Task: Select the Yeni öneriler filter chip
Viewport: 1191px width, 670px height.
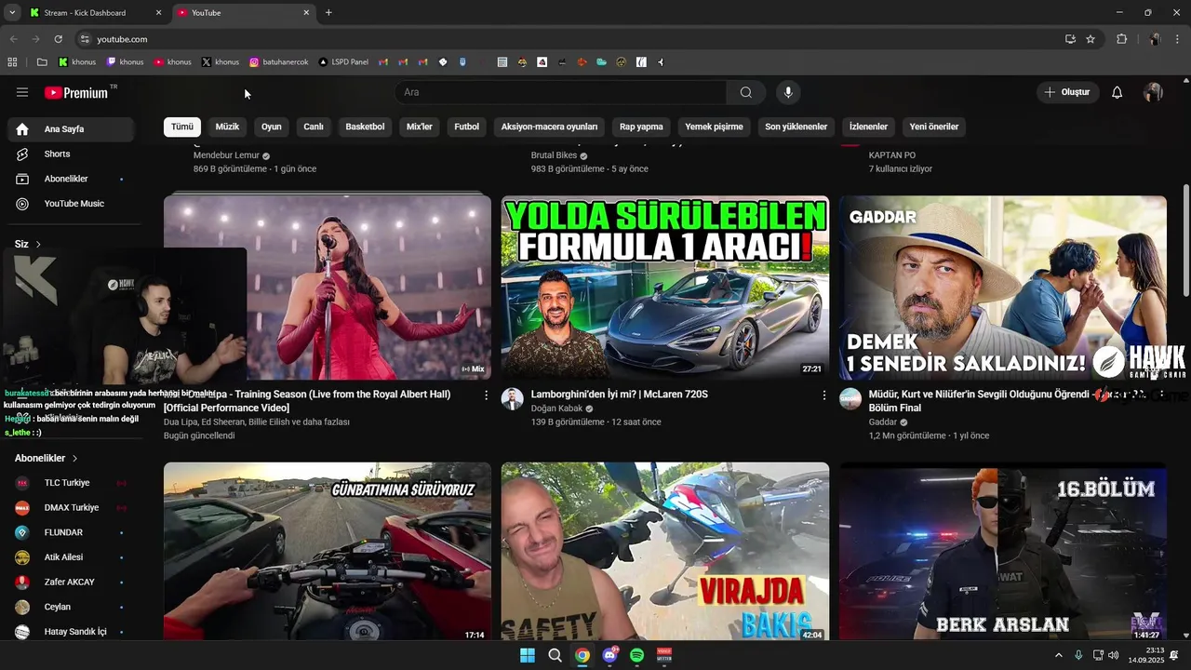Action: pyautogui.click(x=934, y=127)
